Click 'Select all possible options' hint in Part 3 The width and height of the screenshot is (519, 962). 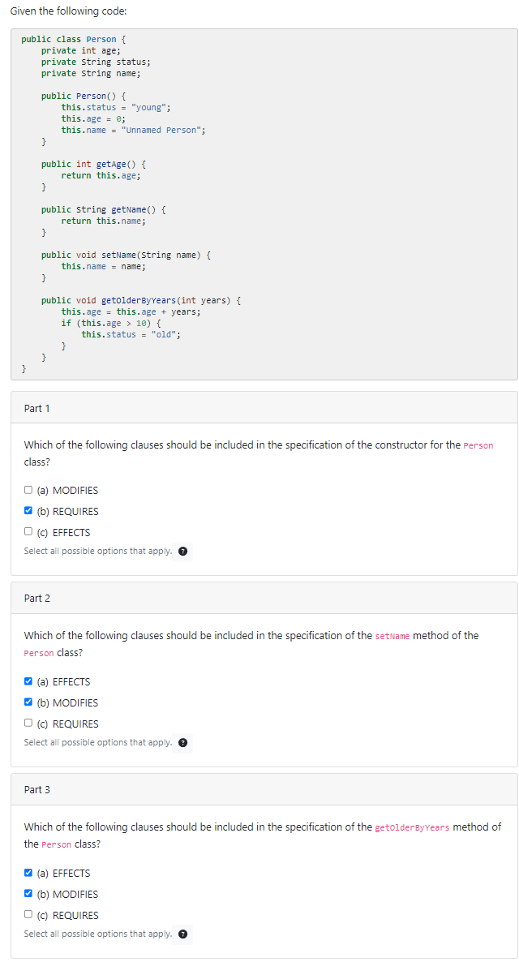[97, 934]
